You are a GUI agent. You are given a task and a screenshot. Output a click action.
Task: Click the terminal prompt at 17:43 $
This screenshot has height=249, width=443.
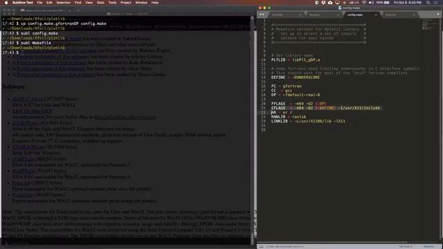tap(10, 53)
